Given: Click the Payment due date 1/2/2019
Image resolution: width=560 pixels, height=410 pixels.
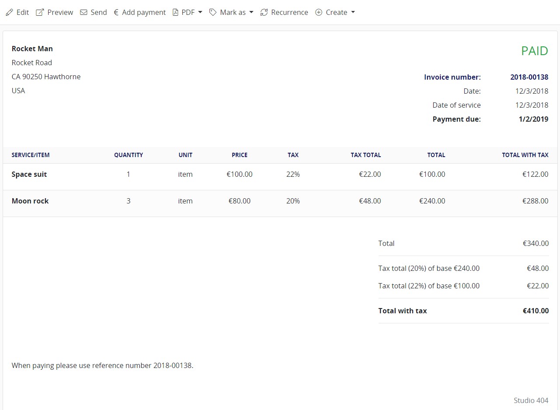Looking at the screenshot, I should [533, 119].
